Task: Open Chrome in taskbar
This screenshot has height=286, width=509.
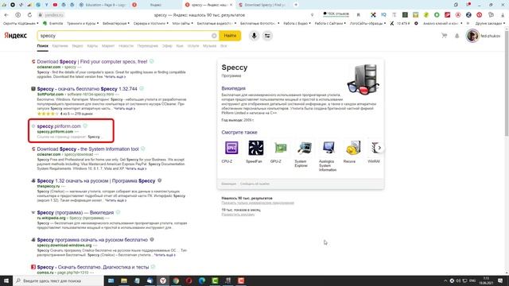Action: click(176, 280)
